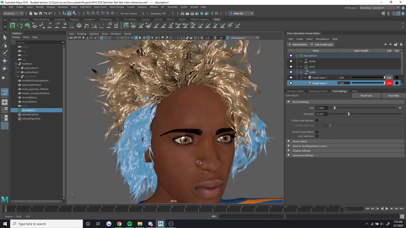Toggle the viewport grid icon
Image resolution: width=406 pixels, height=228 pixels.
[x=101, y=38]
